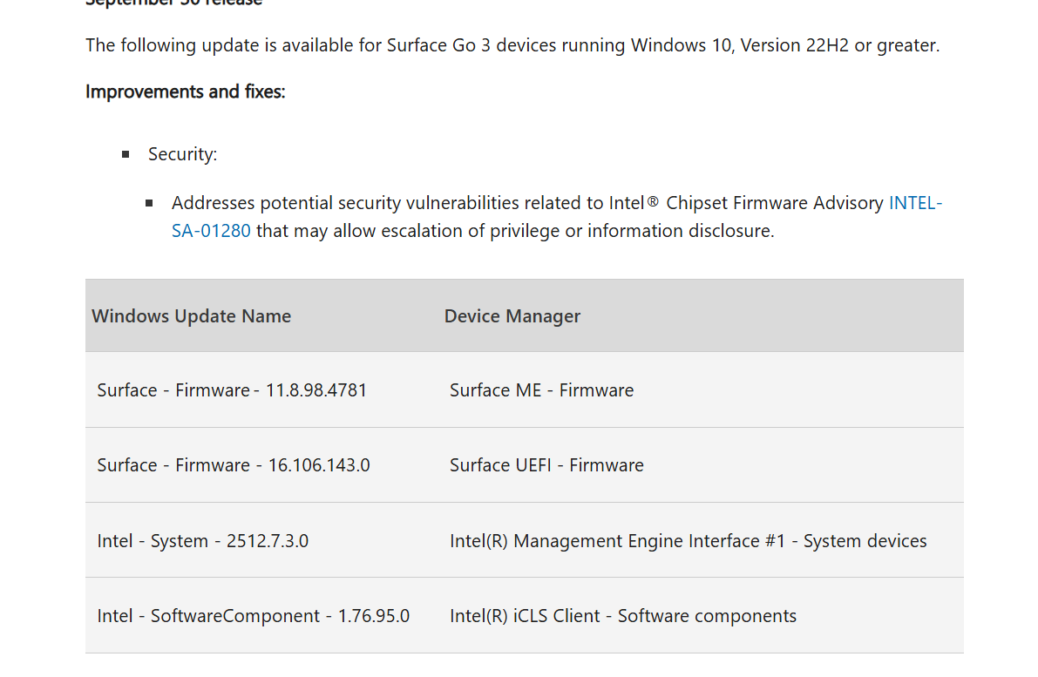Click the Windows Update Name column header

192,316
